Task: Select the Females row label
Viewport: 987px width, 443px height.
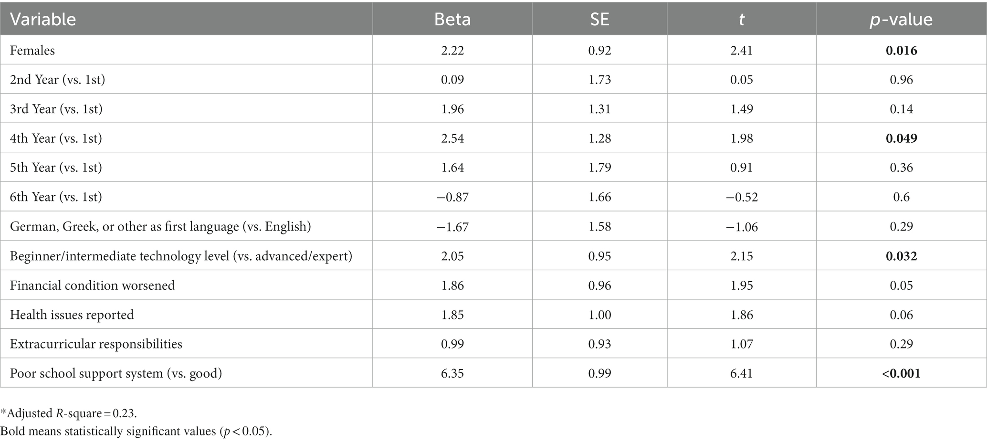Action: pyautogui.click(x=32, y=50)
